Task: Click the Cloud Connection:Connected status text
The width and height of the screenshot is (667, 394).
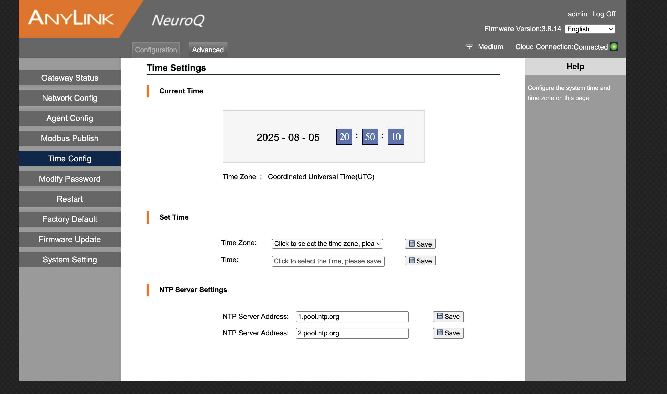Action: click(x=561, y=47)
